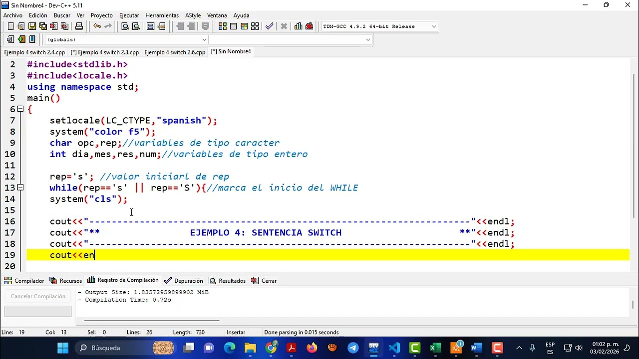
Task: Click the Redo arrow icon
Action: (x=108, y=26)
